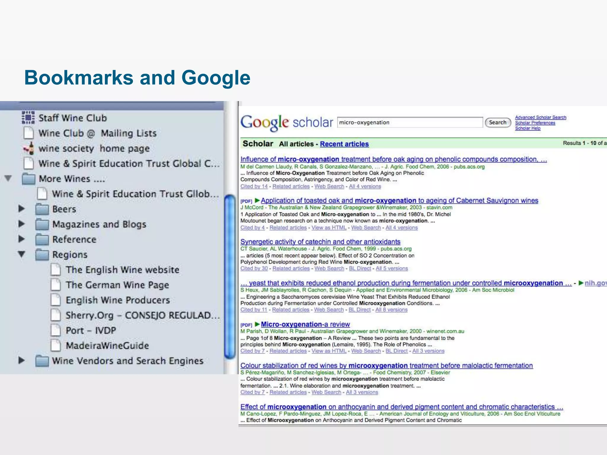Open Scholar Preferences link
The height and width of the screenshot is (455, 607).
tap(535, 123)
